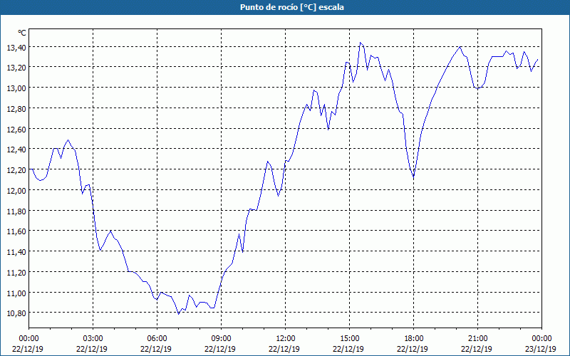Click the 06:00 x-axis time label

(x=157, y=339)
